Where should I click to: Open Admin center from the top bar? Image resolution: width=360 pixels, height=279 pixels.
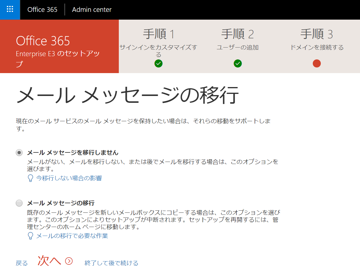pyautogui.click(x=92, y=10)
